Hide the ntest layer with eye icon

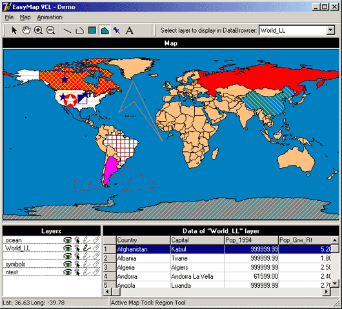tap(67, 272)
